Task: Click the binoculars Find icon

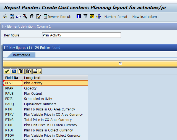Action: (x=21, y=71)
